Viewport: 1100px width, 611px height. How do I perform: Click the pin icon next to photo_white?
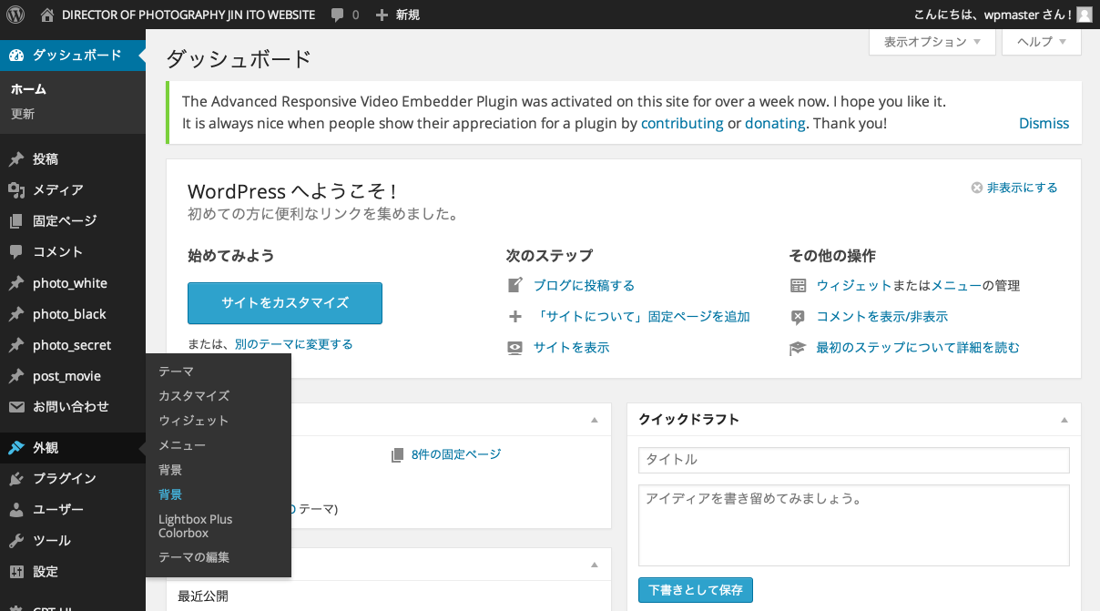tap(16, 283)
